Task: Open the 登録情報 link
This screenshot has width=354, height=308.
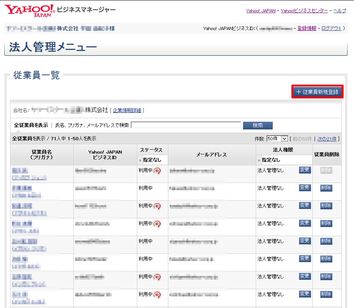Action: [x=307, y=28]
